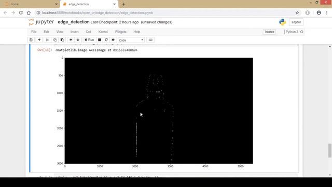Click the edge detection output plot image
The height and width of the screenshot is (187, 332).
click(159, 111)
